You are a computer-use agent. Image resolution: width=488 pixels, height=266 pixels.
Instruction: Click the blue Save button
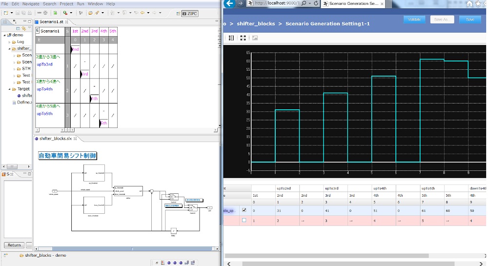point(469,20)
